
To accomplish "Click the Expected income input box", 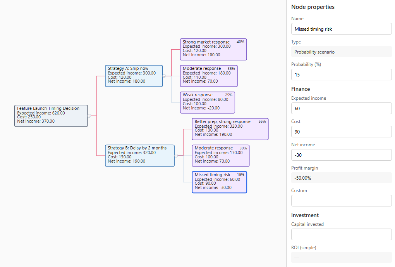I will click(341, 108).
